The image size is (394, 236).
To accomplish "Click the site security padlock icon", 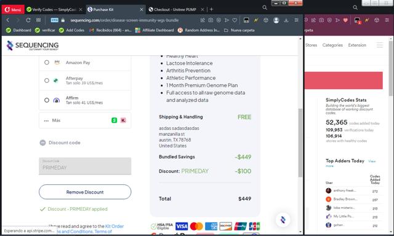I will coord(63,20).
